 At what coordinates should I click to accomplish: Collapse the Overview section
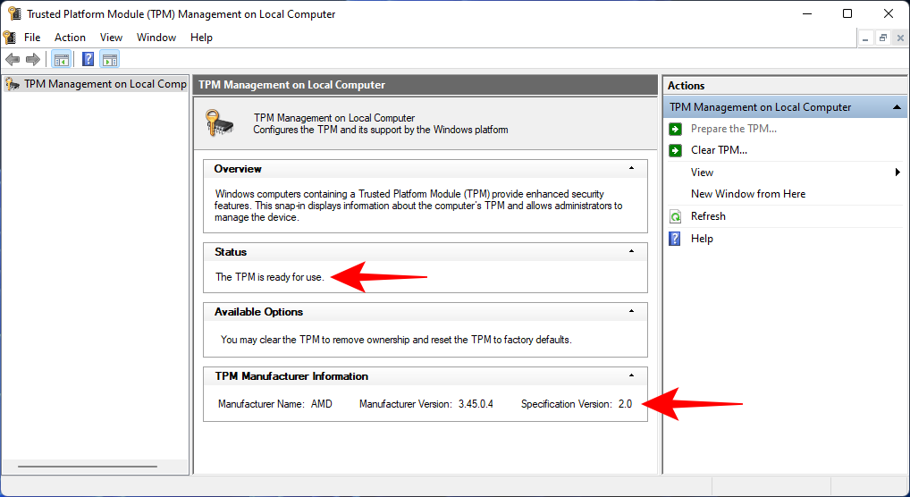(x=631, y=169)
